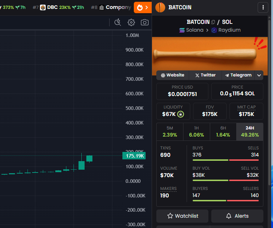Click the BATCOIN / SOL pair title
273x228 pixels.
coord(209,22)
